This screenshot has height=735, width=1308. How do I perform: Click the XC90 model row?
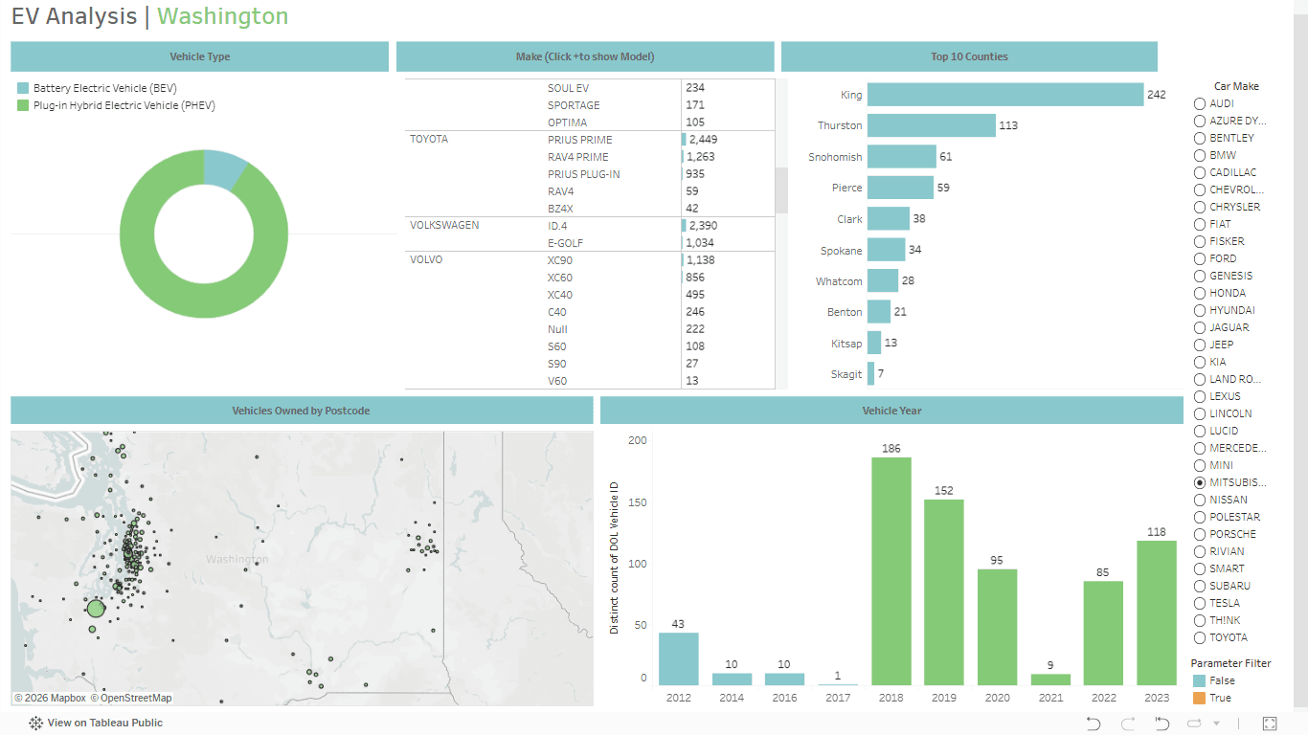click(560, 260)
